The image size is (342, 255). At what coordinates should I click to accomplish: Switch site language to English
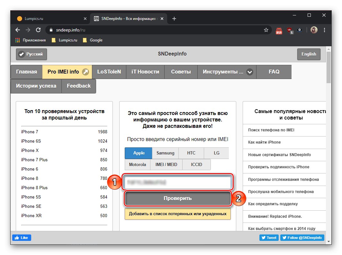click(x=309, y=54)
